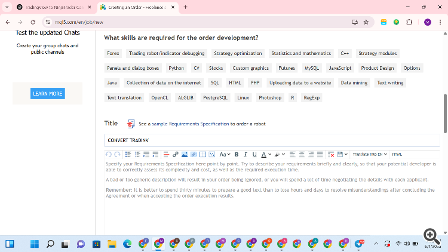The image size is (448, 252).
Task: Select the Strategy optimization skill tag
Action: coord(238,53)
